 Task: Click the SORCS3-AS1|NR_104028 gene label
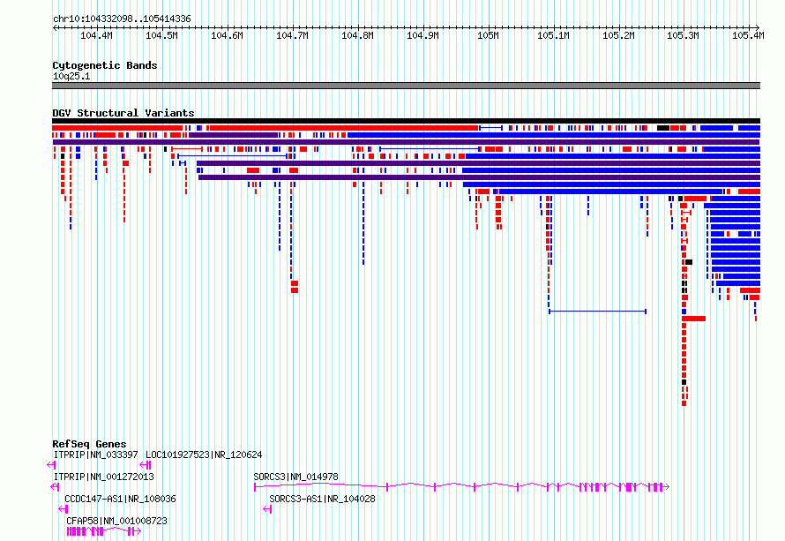(322, 499)
